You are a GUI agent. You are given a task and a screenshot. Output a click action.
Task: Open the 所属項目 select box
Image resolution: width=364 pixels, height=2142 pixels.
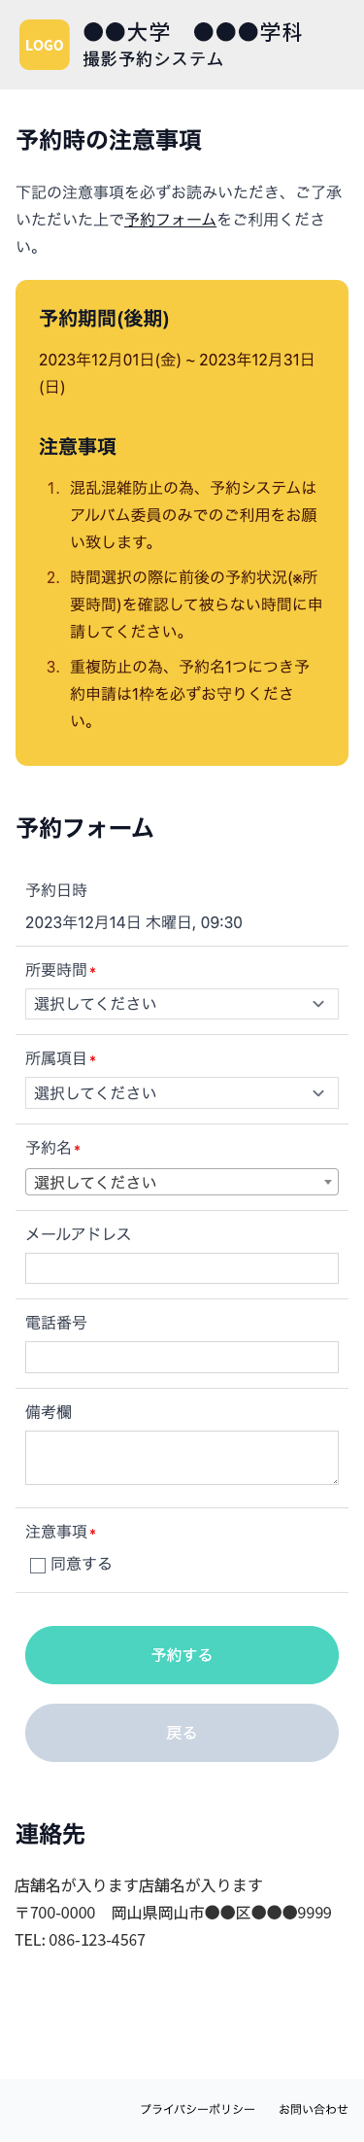tap(182, 1093)
